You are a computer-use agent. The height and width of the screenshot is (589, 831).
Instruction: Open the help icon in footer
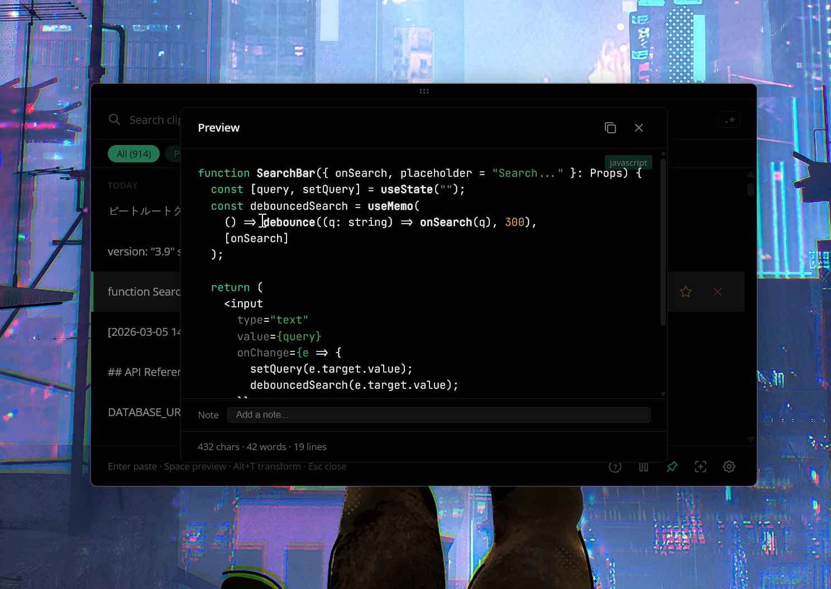click(615, 467)
